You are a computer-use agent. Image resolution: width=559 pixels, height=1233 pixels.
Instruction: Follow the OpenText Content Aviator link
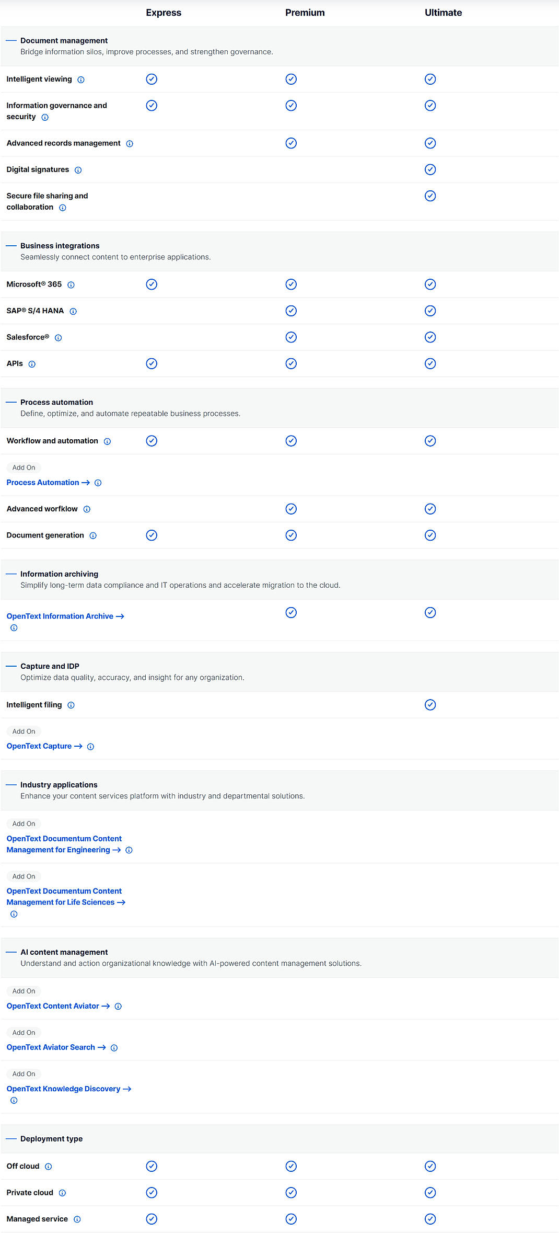pos(58,1006)
